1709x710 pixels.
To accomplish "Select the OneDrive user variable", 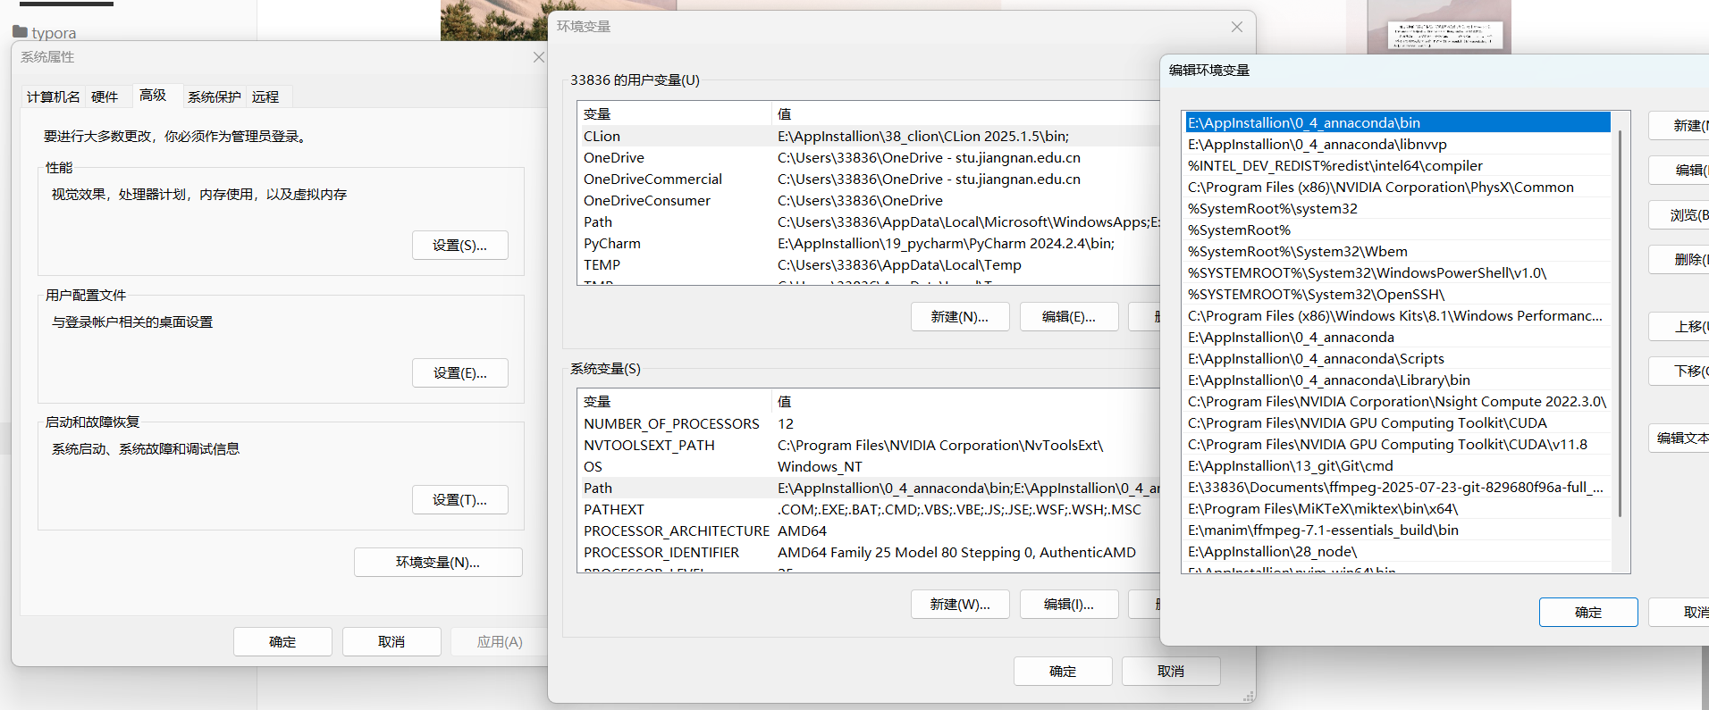I will [x=871, y=157].
